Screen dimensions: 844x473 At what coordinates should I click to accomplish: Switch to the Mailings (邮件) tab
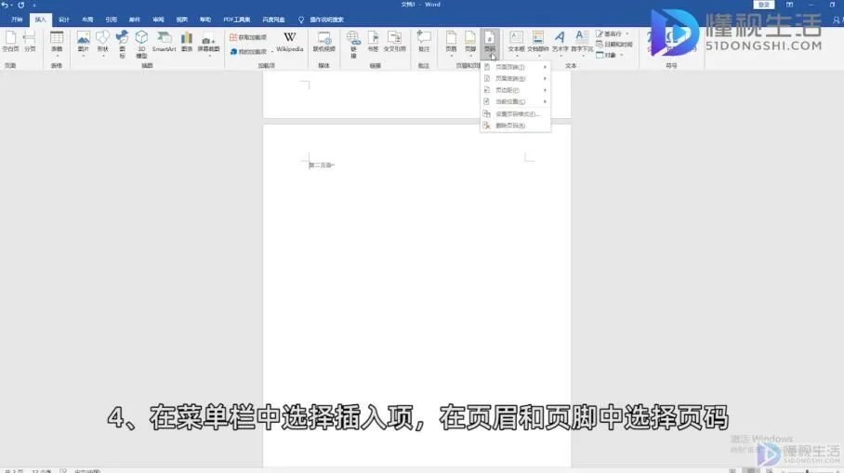(x=135, y=20)
